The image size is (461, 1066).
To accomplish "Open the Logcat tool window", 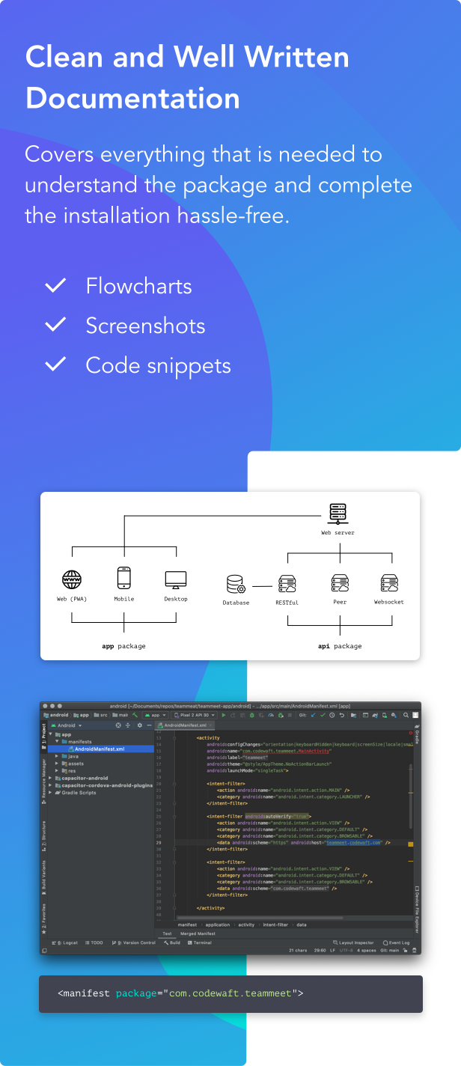I will 66,942.
